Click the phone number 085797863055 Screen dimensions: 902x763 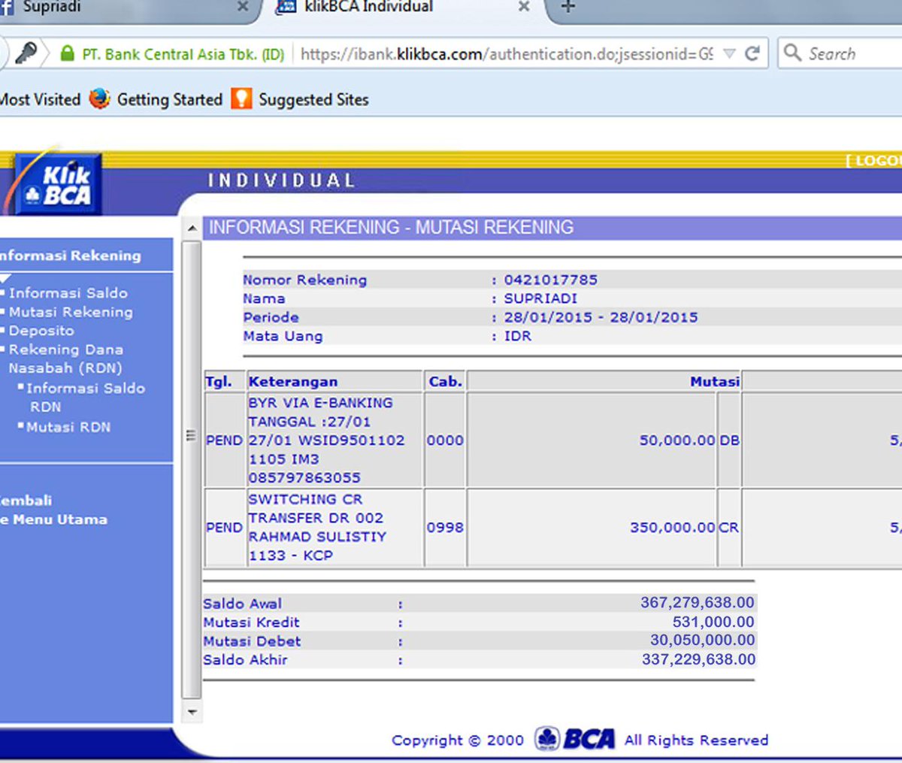coord(304,478)
